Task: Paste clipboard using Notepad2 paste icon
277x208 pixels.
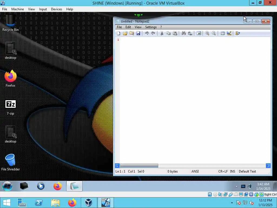Action: coord(175,33)
